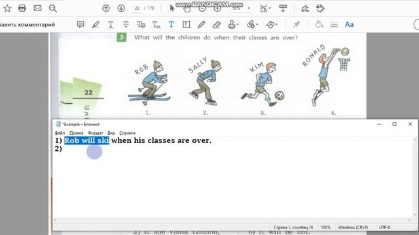
Task: Click highlighted text 'Rob will ski'
Action: point(87,140)
